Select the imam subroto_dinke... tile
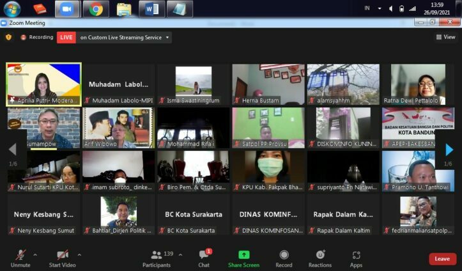462x271 pixels. [x=118, y=171]
